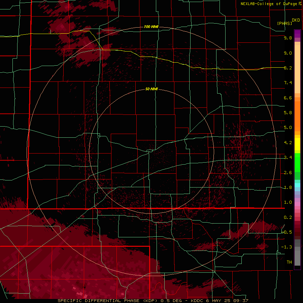Click the 1.8 value on the color scale

pos(288,188)
